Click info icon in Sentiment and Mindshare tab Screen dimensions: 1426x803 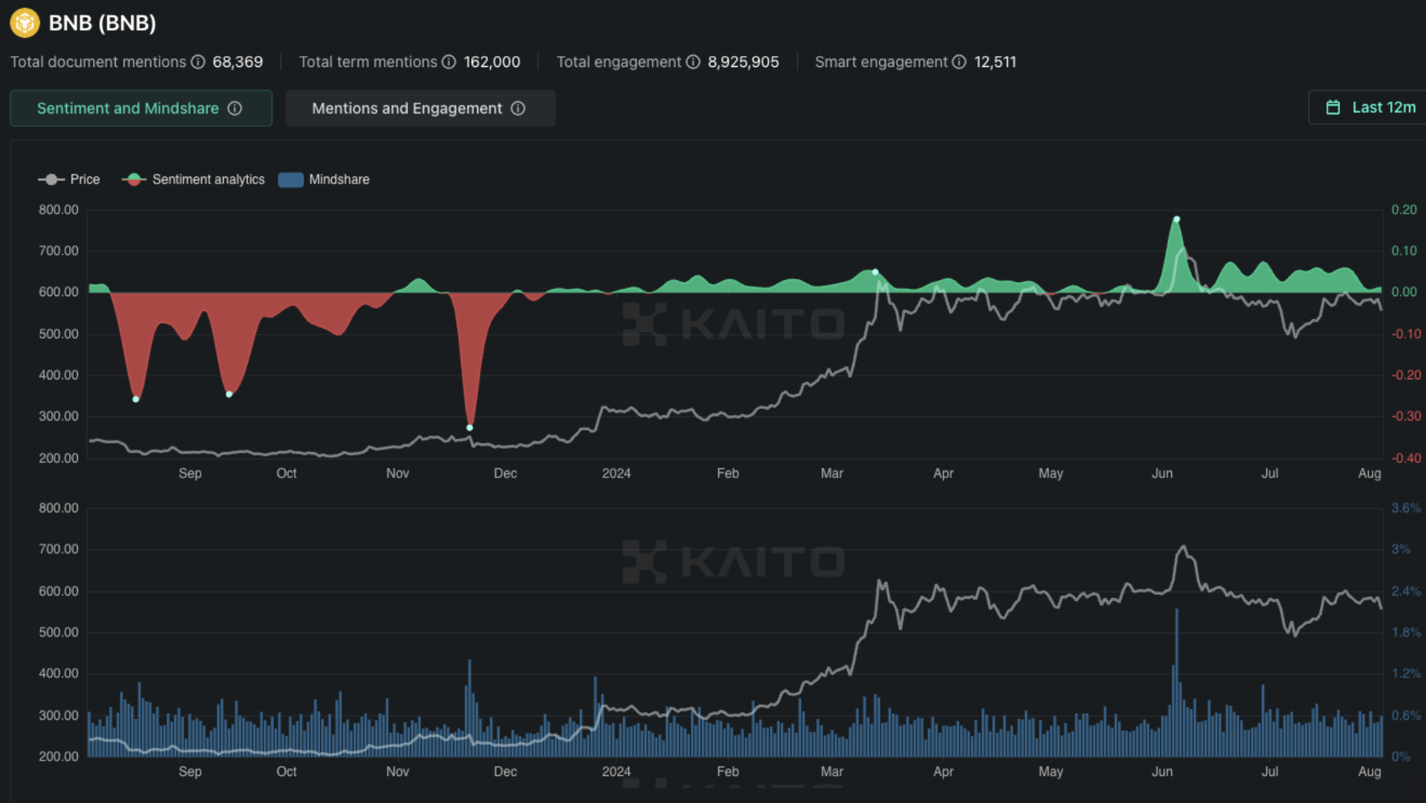click(x=235, y=108)
